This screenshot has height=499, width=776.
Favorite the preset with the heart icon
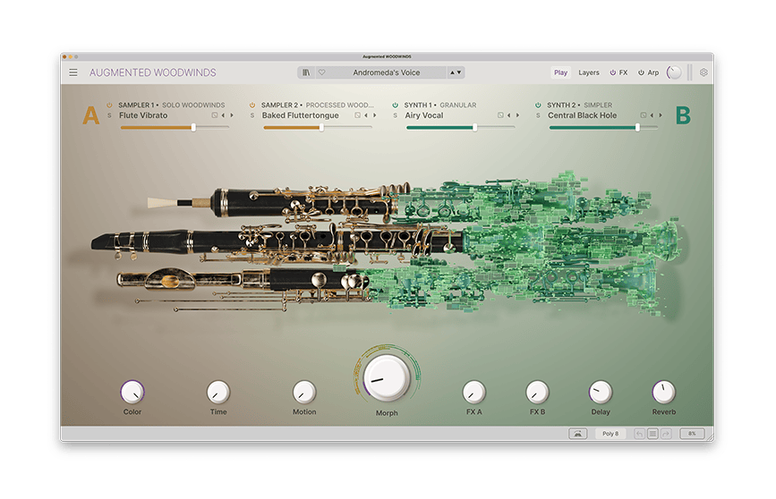[x=321, y=72]
